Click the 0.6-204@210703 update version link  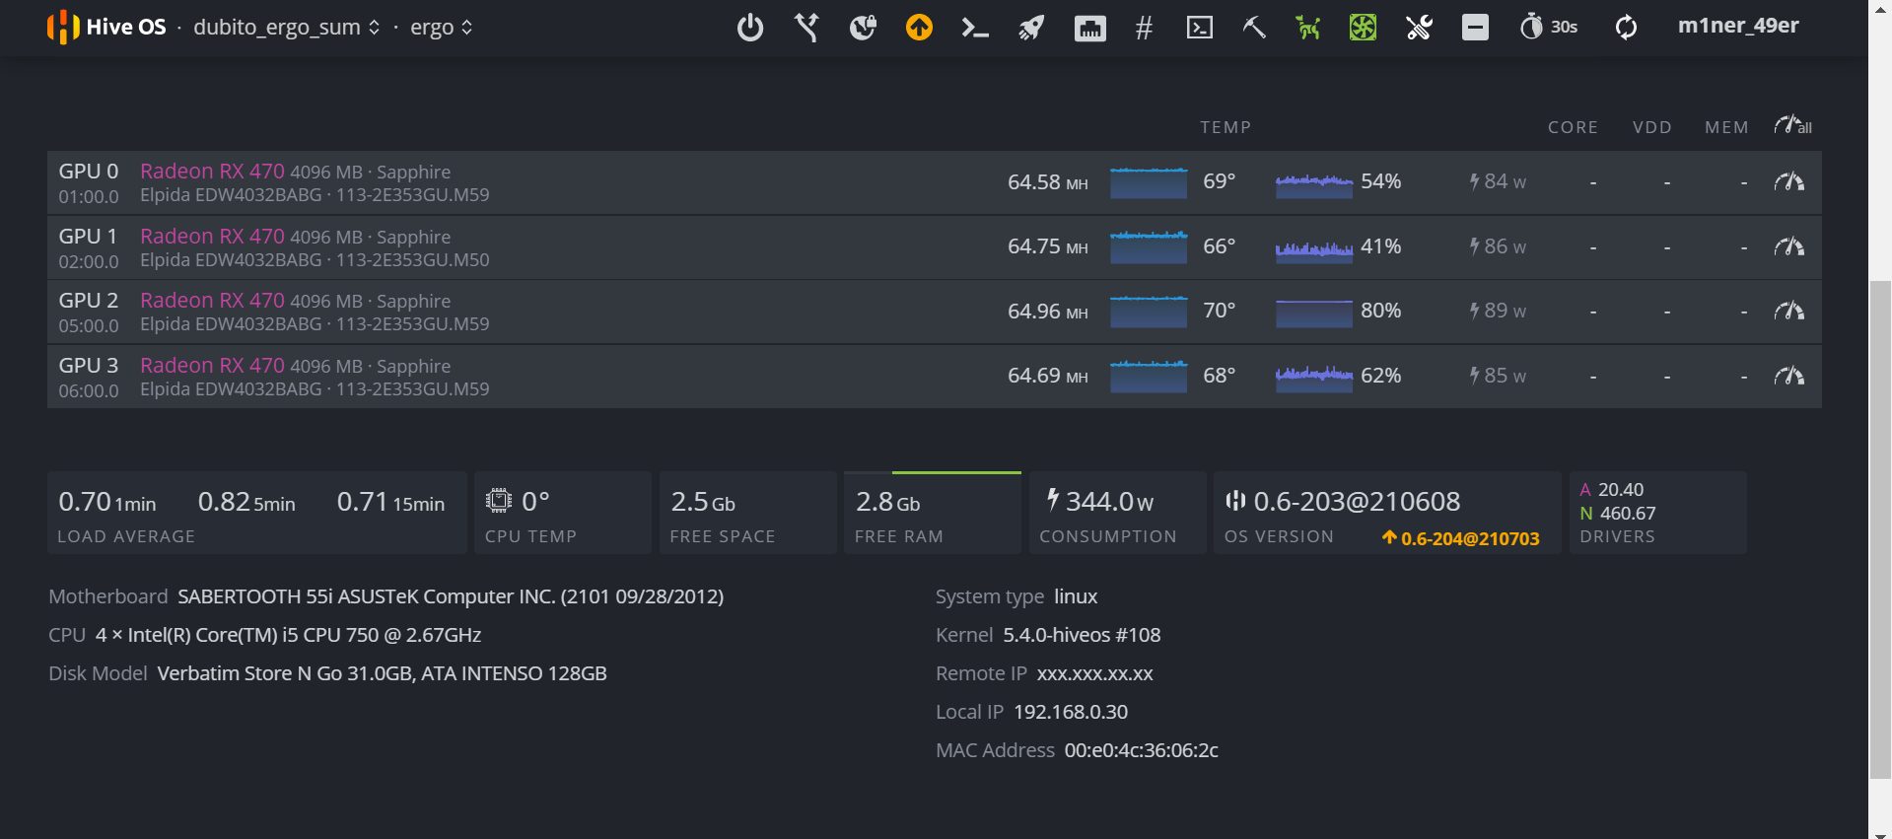click(1461, 538)
